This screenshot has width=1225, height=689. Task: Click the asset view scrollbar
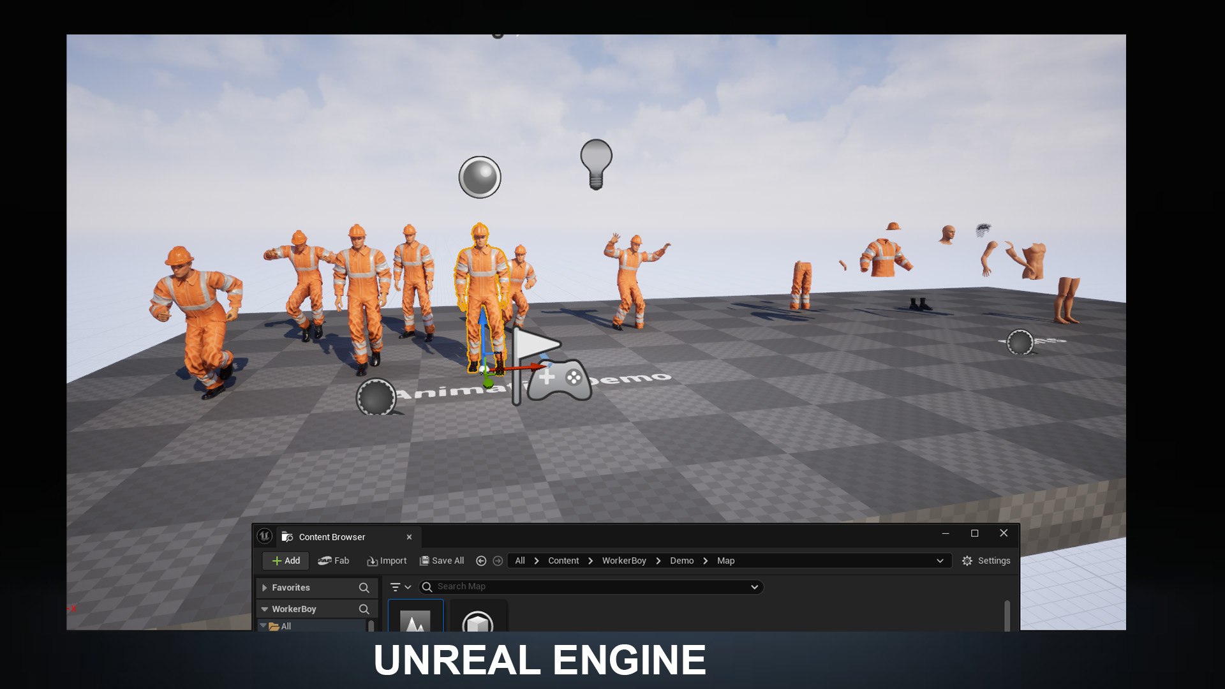click(1007, 614)
